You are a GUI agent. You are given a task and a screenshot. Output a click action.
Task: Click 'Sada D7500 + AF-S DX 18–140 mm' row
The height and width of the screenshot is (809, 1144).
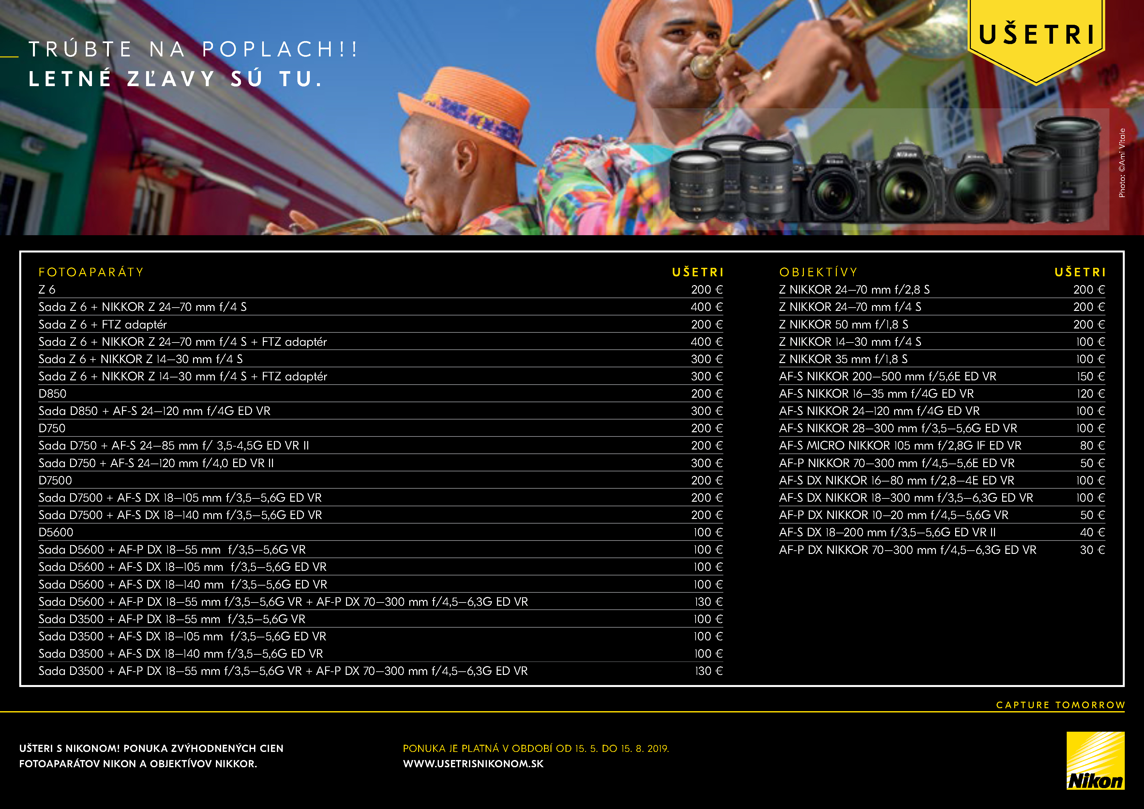click(381, 515)
